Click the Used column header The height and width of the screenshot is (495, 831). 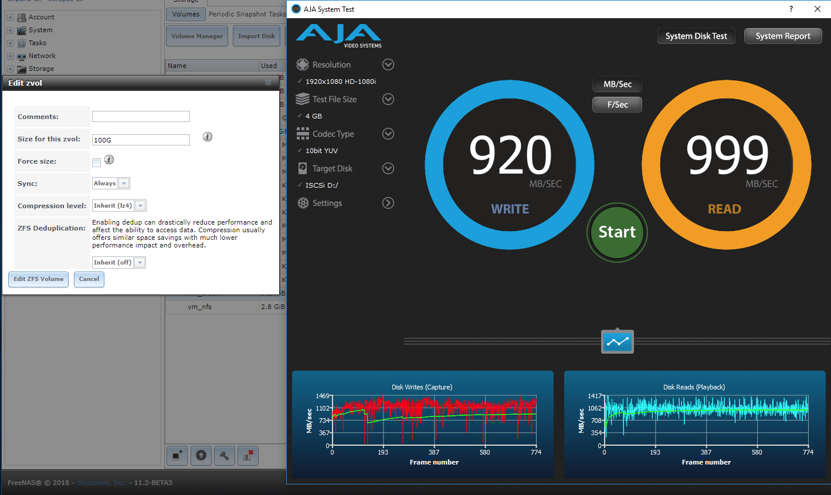click(273, 66)
